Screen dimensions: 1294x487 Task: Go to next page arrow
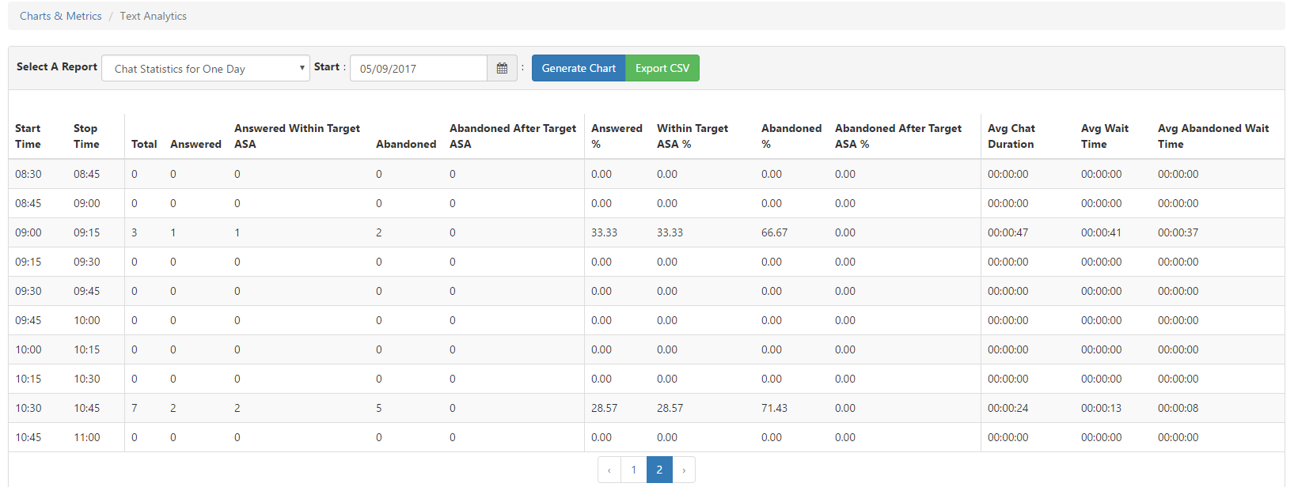pos(684,470)
